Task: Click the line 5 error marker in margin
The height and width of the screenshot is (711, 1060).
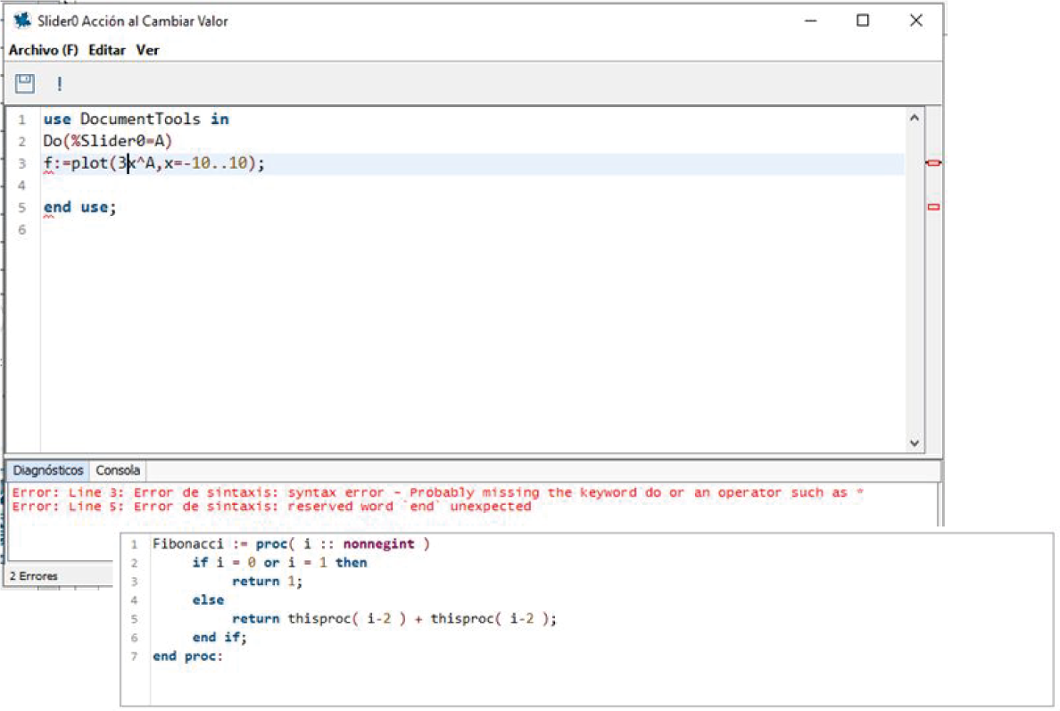Action: 933,207
